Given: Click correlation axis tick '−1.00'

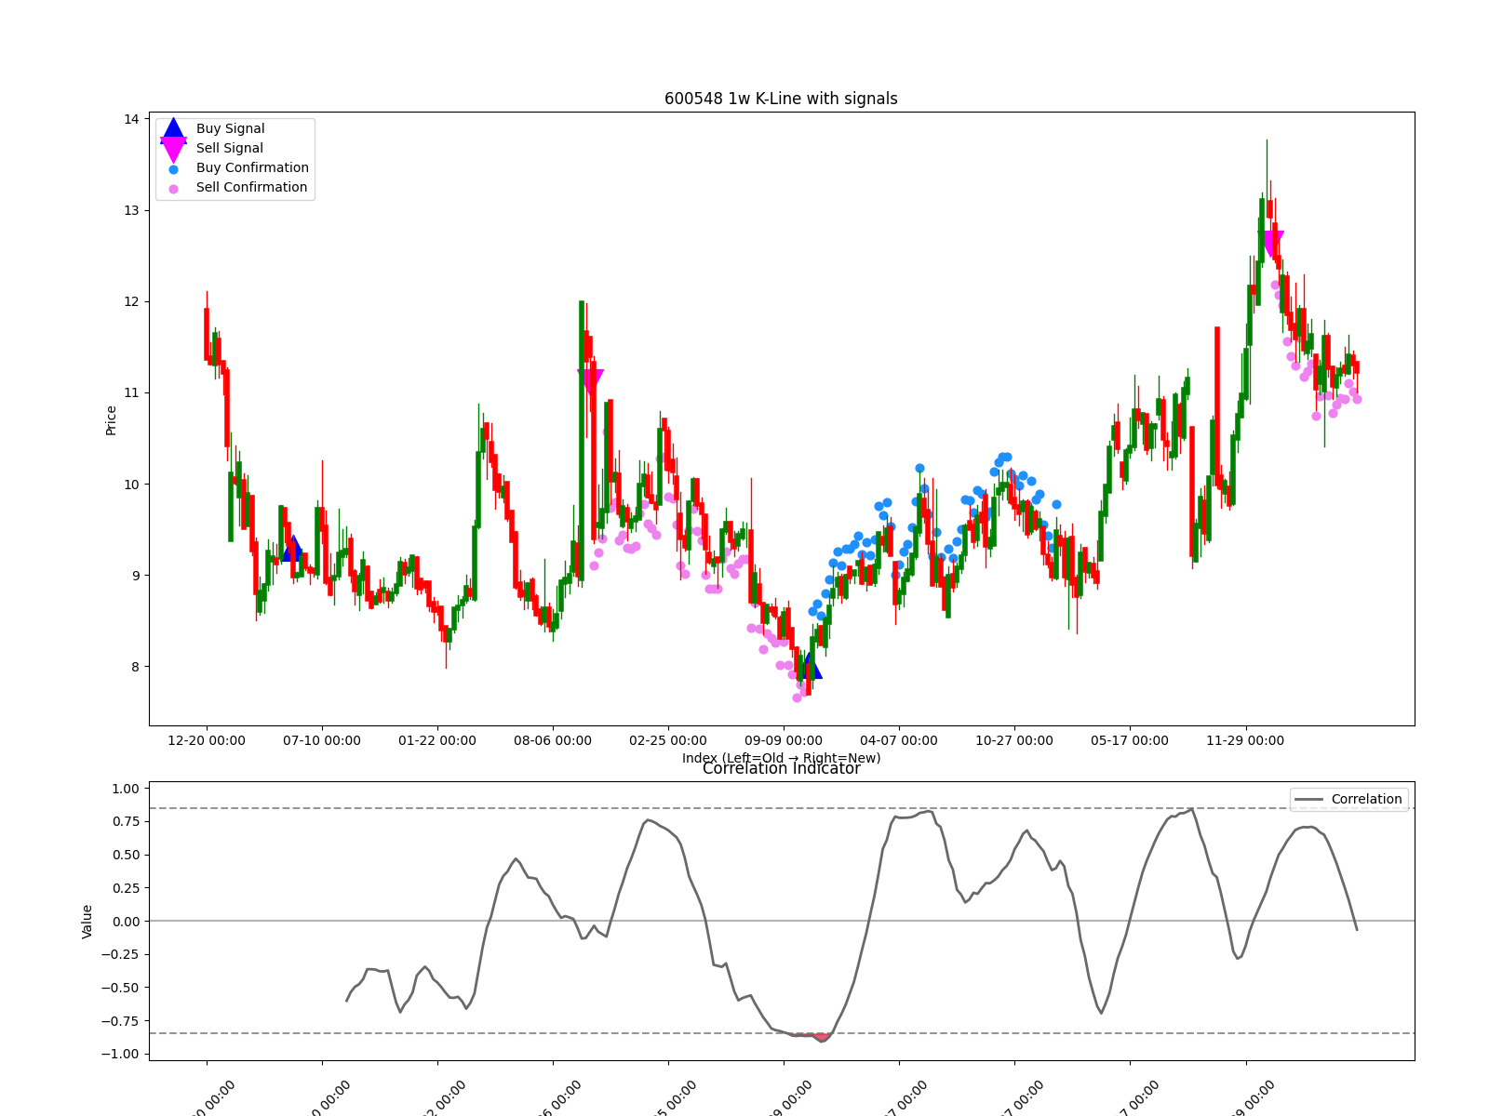Looking at the screenshot, I should click(120, 1054).
